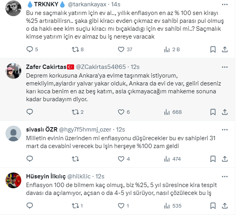Open Zafer Cakirtas profile avatar
The width and height of the screenshot is (242, 215).
(13, 71)
